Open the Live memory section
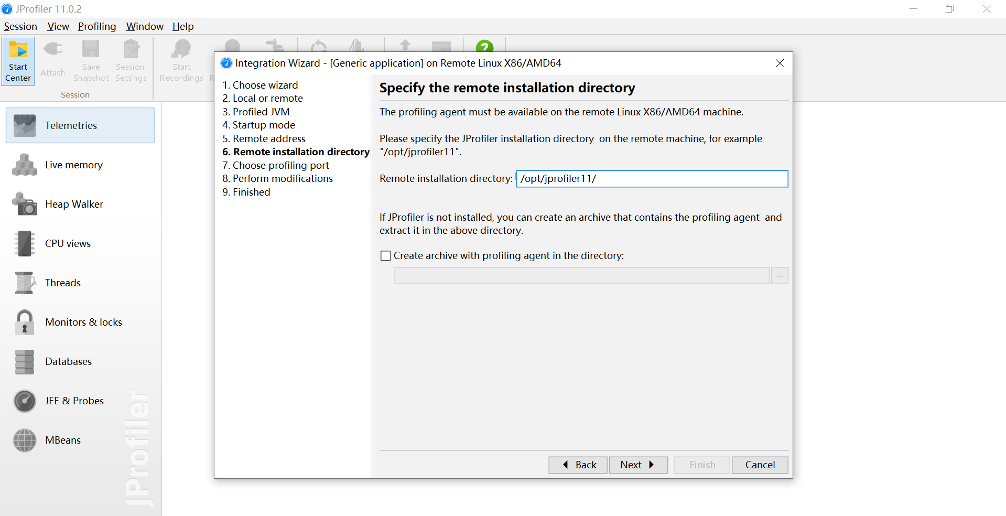 click(80, 165)
